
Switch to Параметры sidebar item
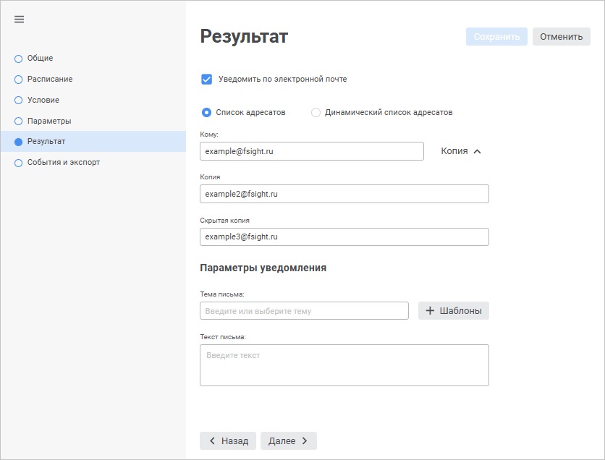[49, 122]
